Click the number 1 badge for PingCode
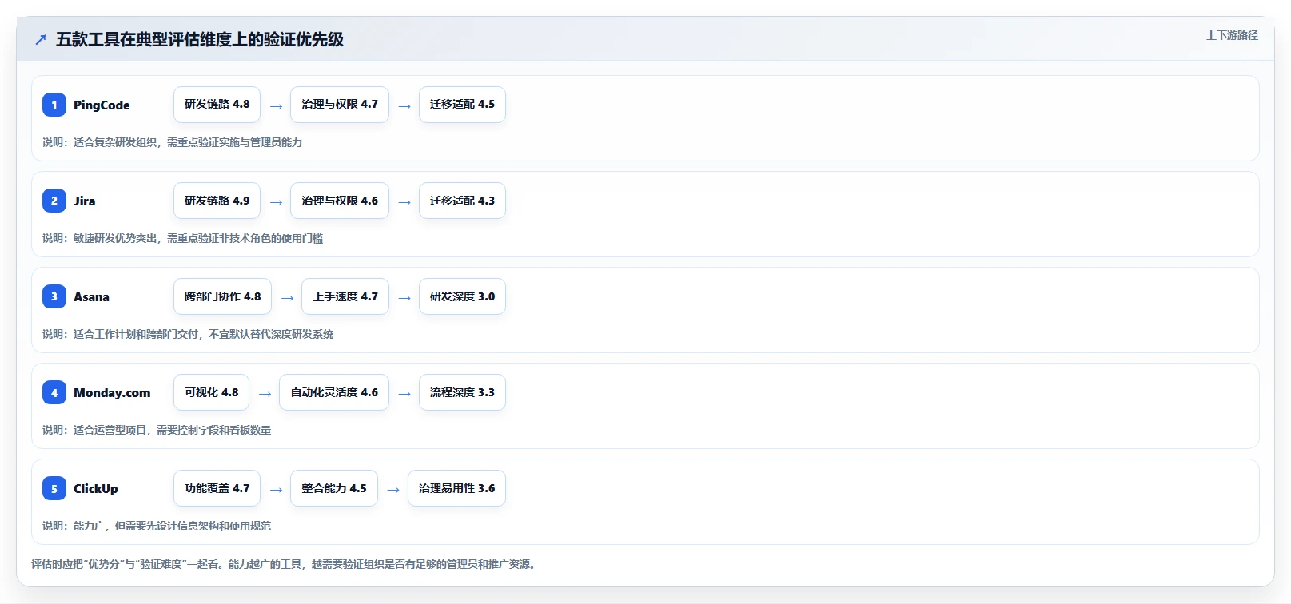 coord(54,105)
